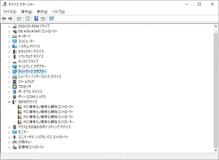Click the モニター icon
219x160 pixels.
14,132
